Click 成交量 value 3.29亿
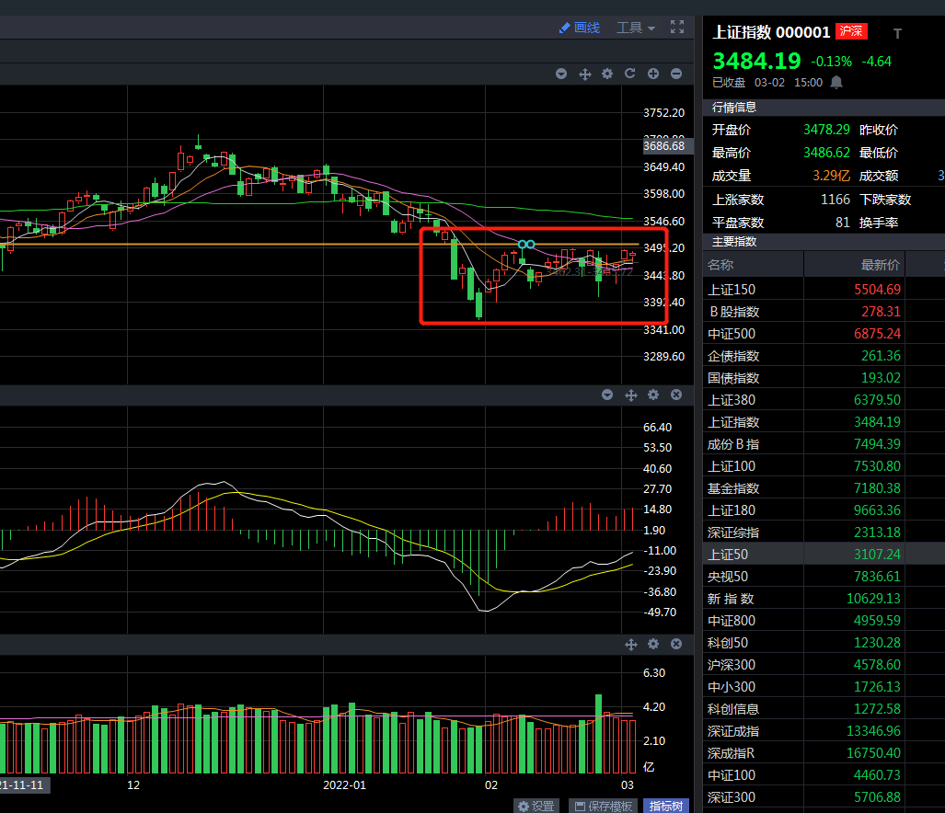 831,176
